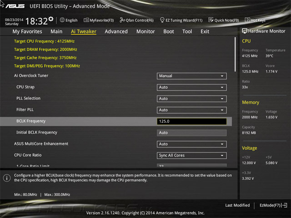Click the globe language icon
The height and width of the screenshot is (218, 291).
(62, 20)
